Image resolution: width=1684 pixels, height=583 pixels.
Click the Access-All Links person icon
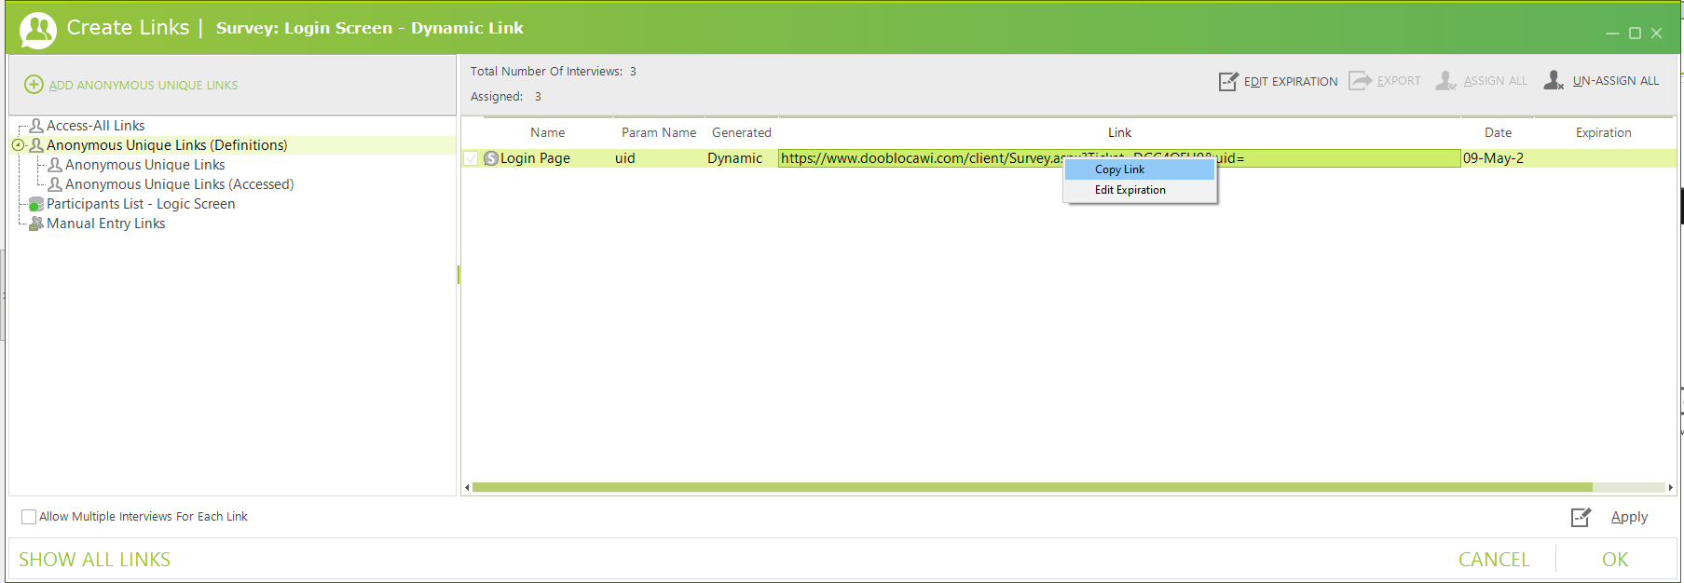tap(36, 126)
